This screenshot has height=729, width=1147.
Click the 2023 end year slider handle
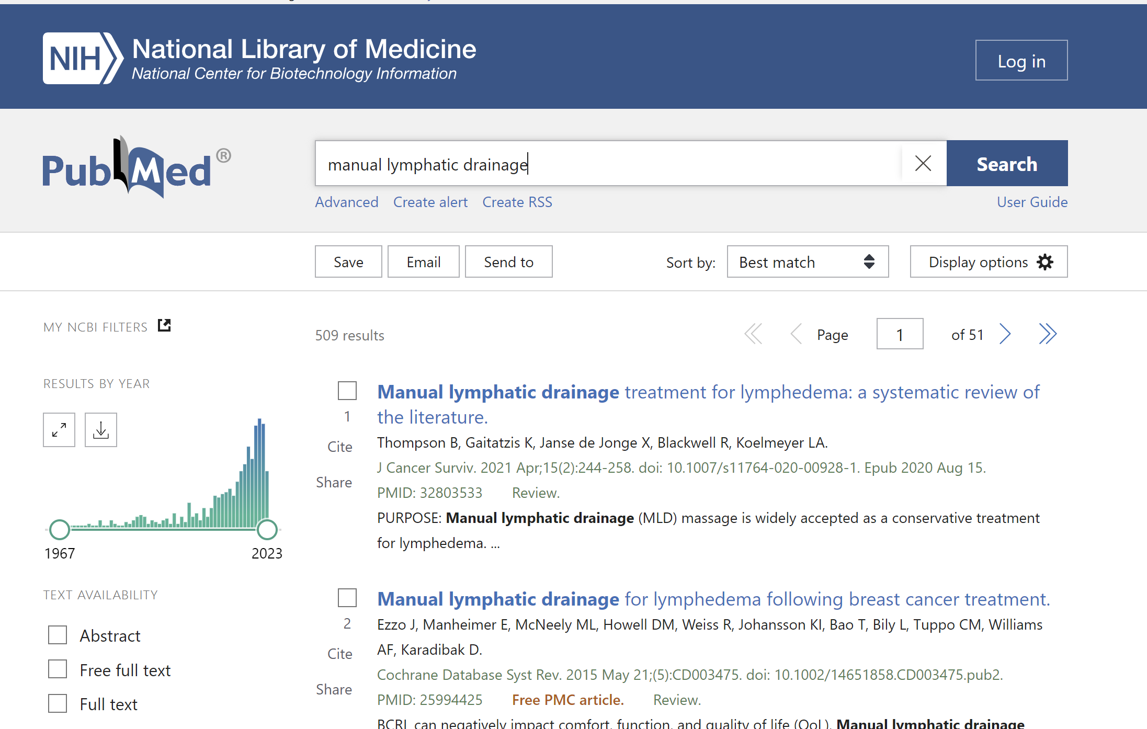pyautogui.click(x=267, y=530)
